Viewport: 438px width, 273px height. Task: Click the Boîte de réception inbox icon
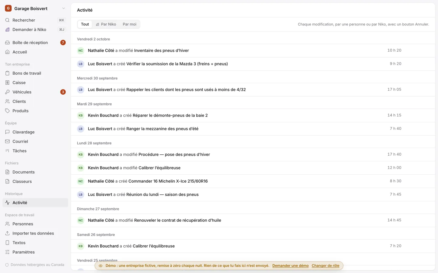tap(7, 42)
